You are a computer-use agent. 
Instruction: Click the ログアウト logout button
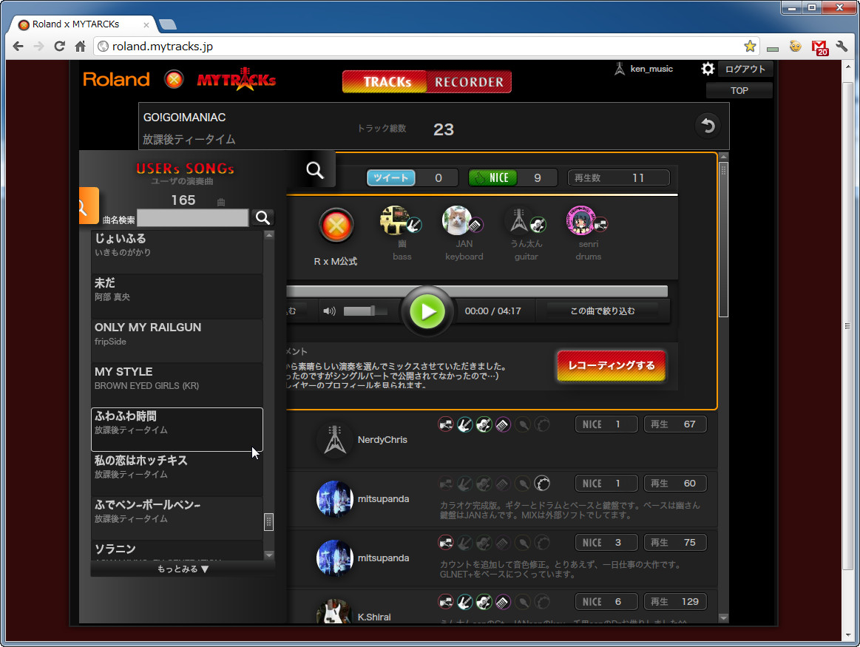point(745,69)
